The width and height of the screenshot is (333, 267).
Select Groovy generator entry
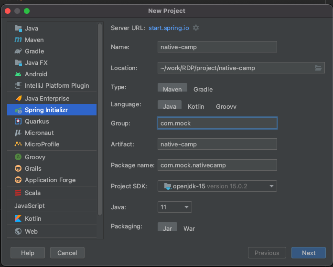pos(52,157)
